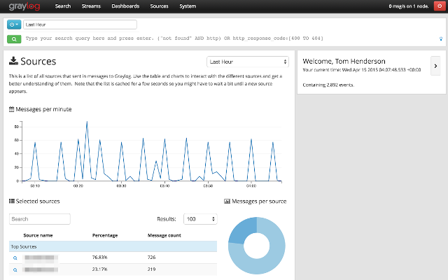The width and height of the screenshot is (448, 280).
Task: Click magnifier icon for 76.83% source row
Action: pos(15,258)
